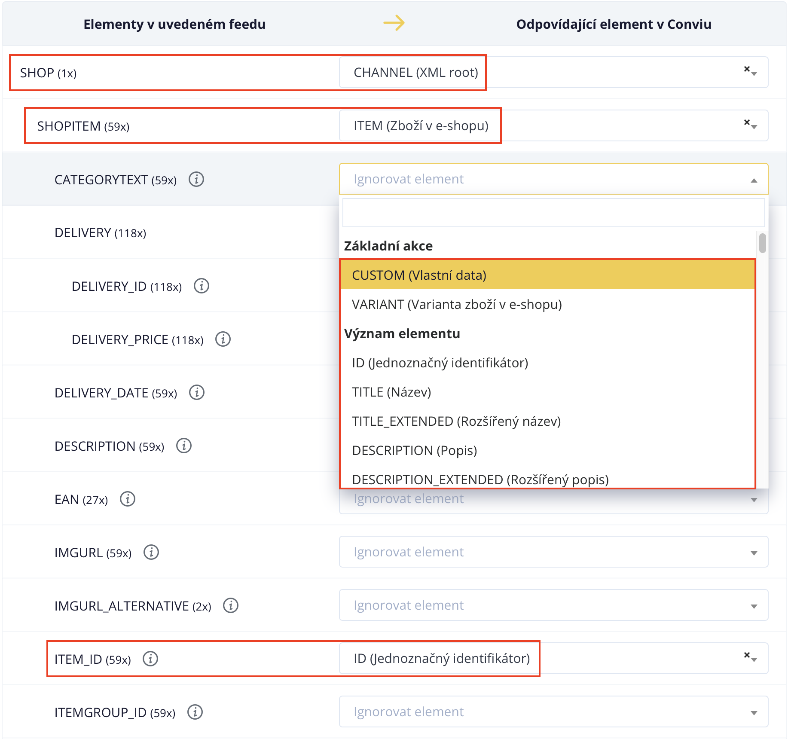Select CUSTOM (Vlastní data) option
The image size is (788, 739).
click(x=419, y=275)
